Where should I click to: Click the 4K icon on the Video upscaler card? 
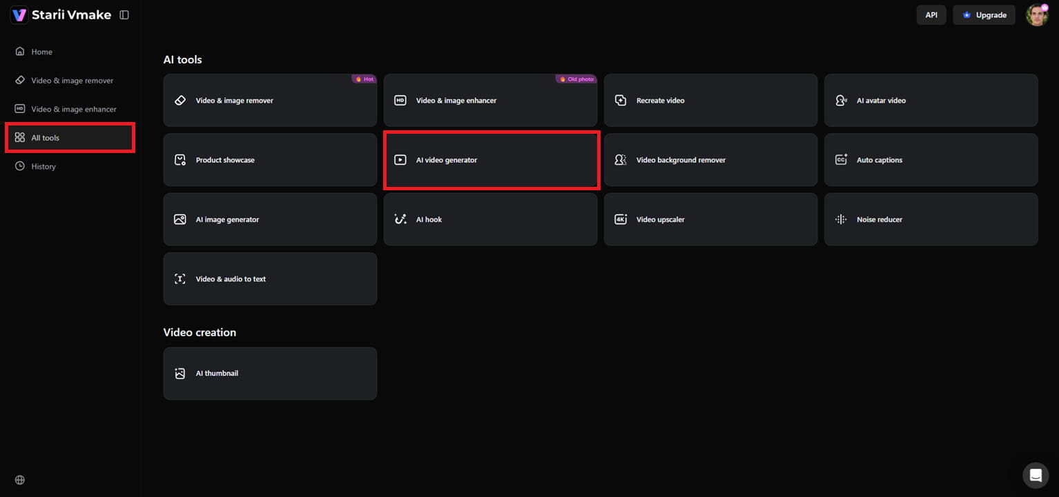(x=621, y=219)
